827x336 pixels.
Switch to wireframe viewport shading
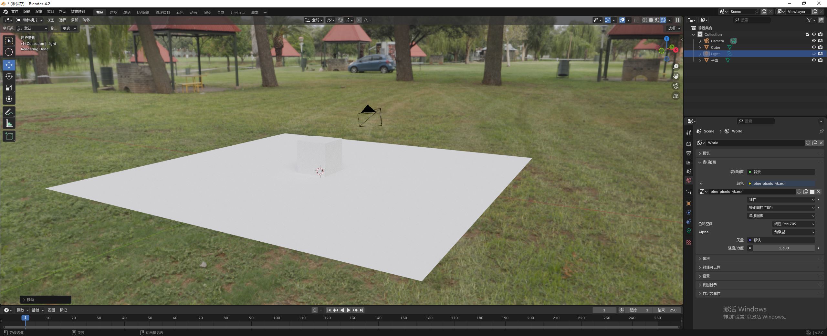click(645, 20)
